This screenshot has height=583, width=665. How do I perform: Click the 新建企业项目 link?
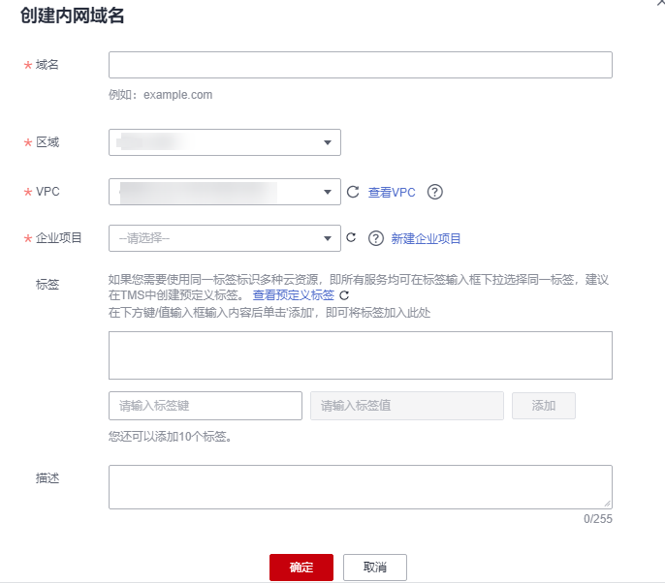pyautogui.click(x=426, y=238)
